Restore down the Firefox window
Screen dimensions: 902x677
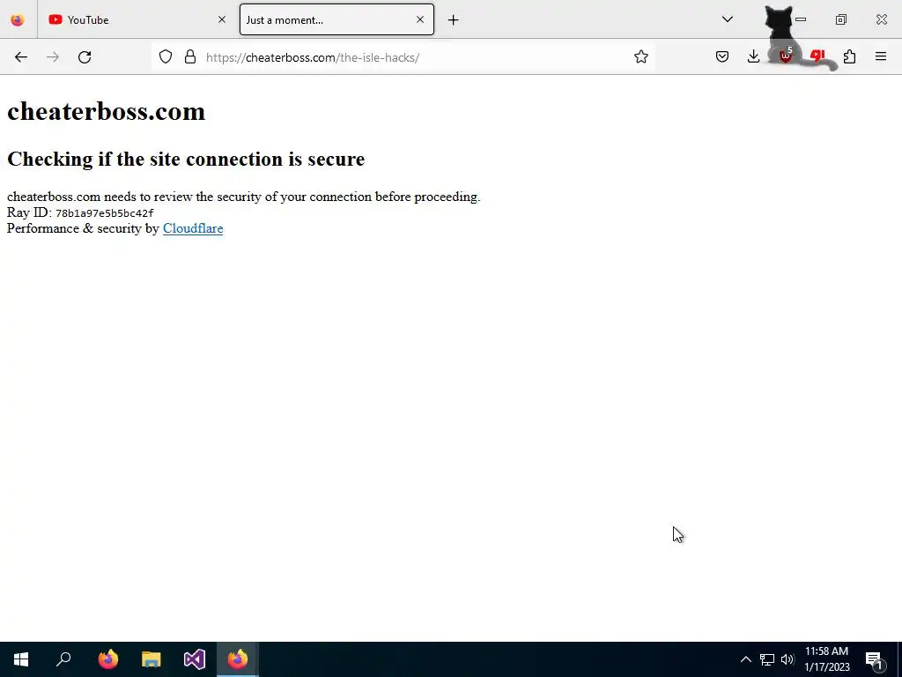(841, 19)
